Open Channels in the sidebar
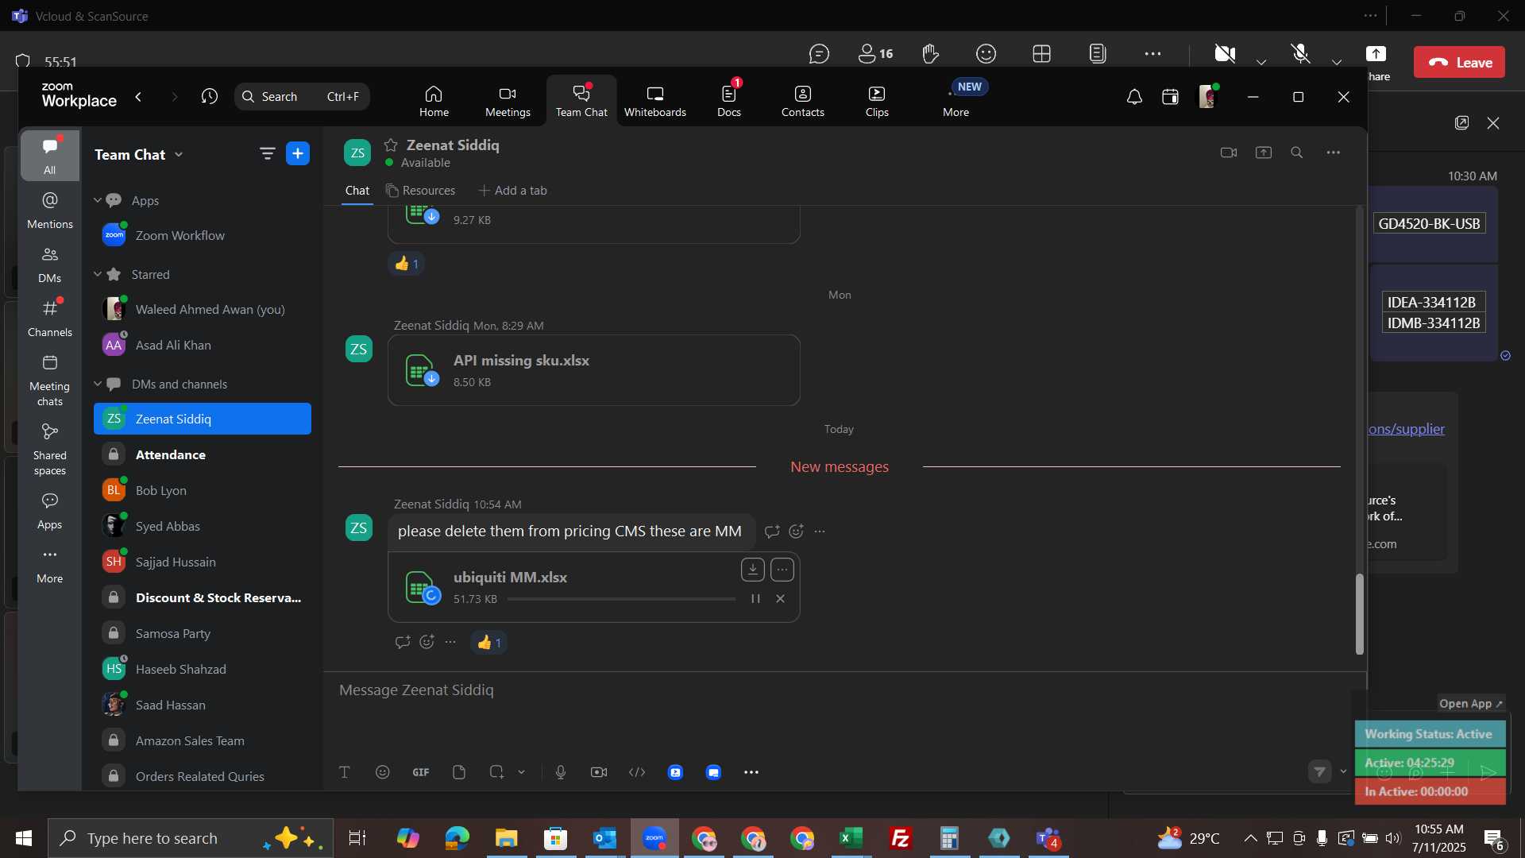This screenshot has width=1525, height=858. tap(50, 319)
